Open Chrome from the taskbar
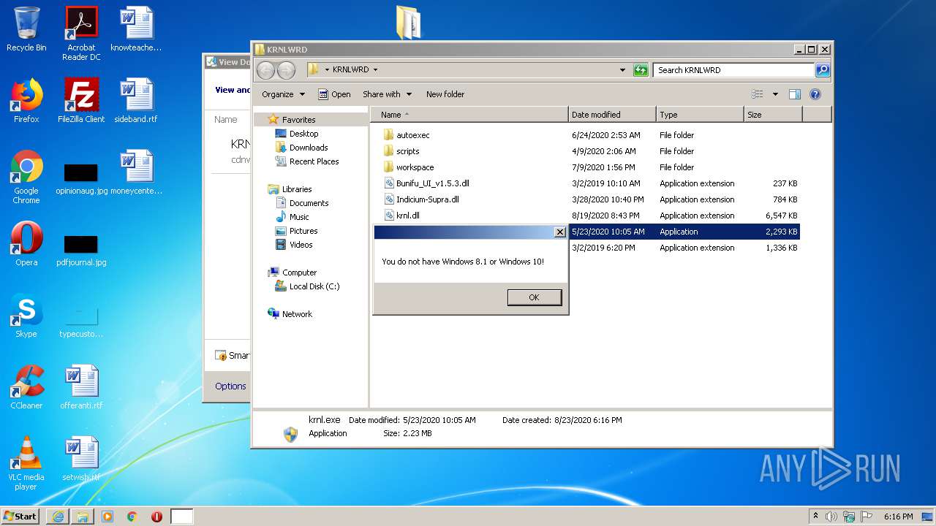This screenshot has height=526, width=936. [132, 517]
